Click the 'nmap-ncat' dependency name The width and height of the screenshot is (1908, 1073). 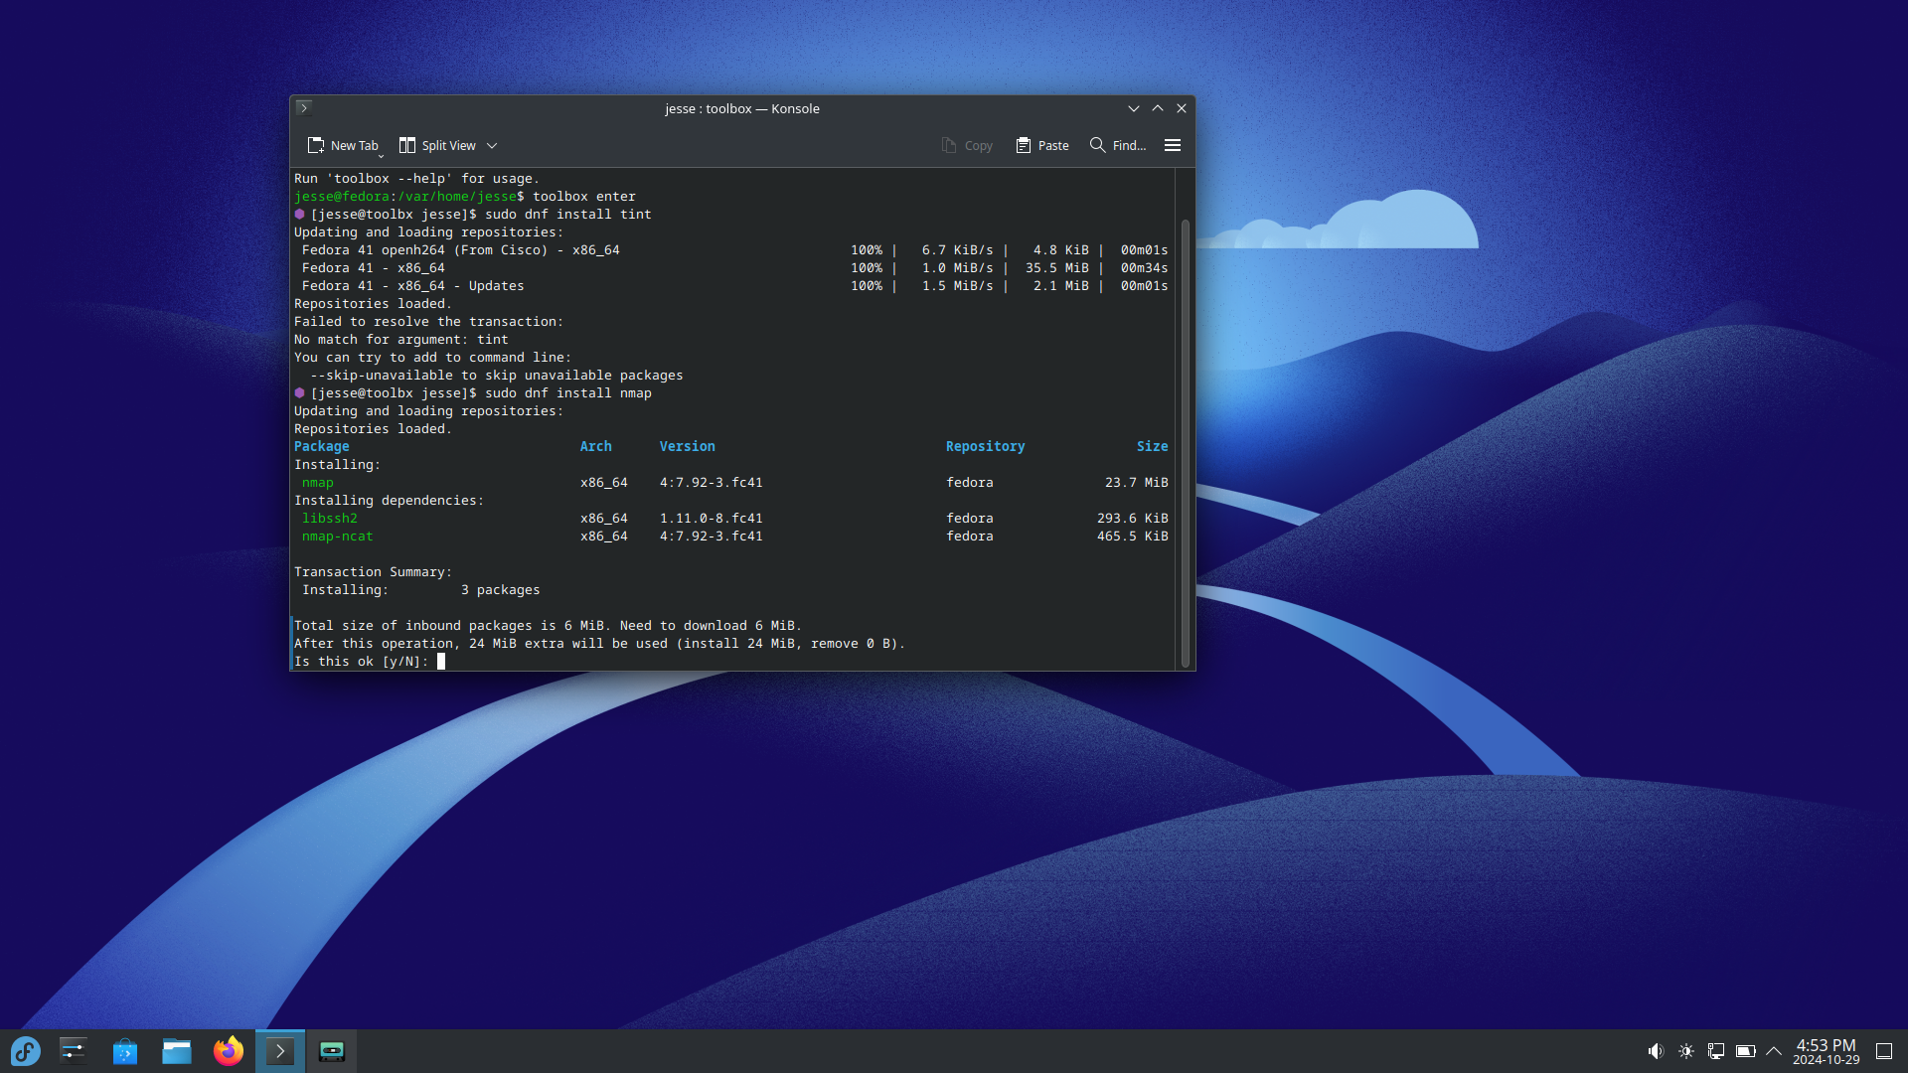(338, 536)
